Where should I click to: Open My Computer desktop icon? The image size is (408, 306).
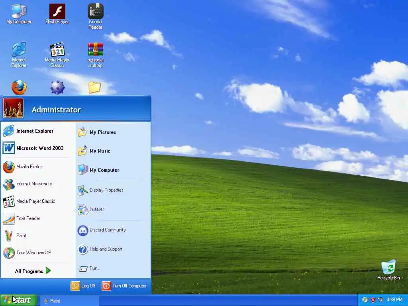[x=19, y=14]
